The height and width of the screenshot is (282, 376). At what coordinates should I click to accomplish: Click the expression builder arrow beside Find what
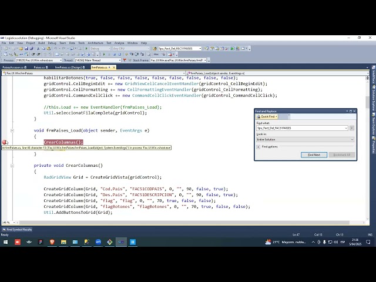click(352, 128)
